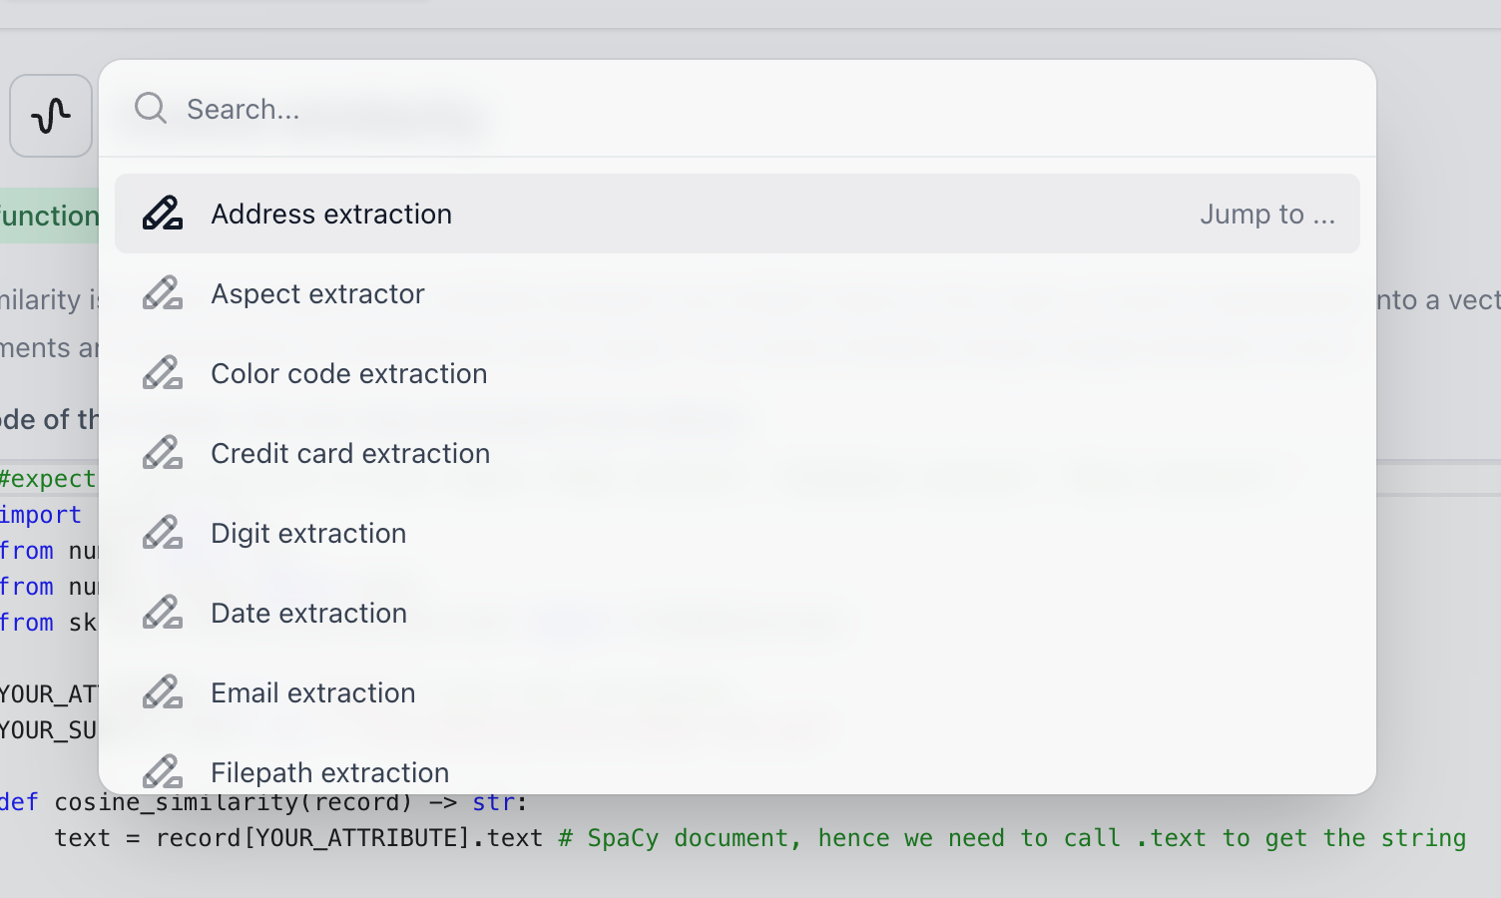Select the Email extraction result
Image resolution: width=1501 pixels, height=898 pixels.
[x=312, y=692]
